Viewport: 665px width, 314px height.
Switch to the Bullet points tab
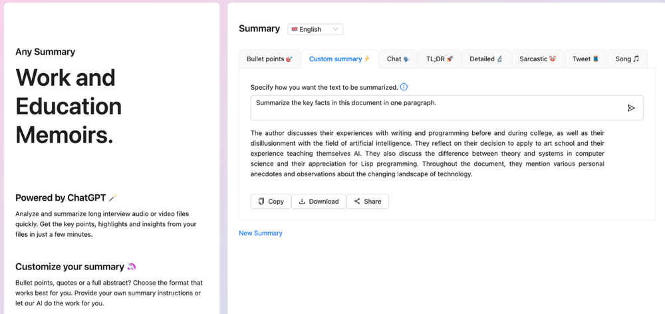[x=269, y=59]
